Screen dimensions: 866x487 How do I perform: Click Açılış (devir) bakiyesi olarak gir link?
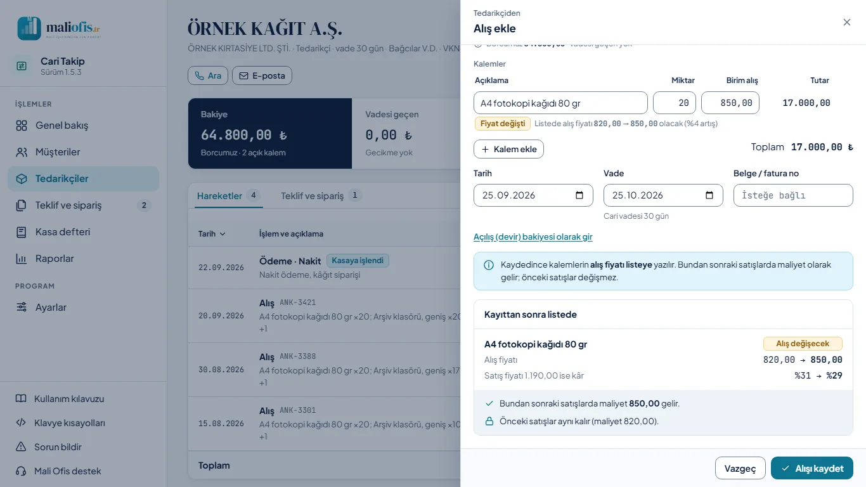point(533,237)
